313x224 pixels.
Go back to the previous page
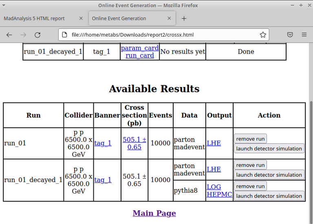point(9,35)
